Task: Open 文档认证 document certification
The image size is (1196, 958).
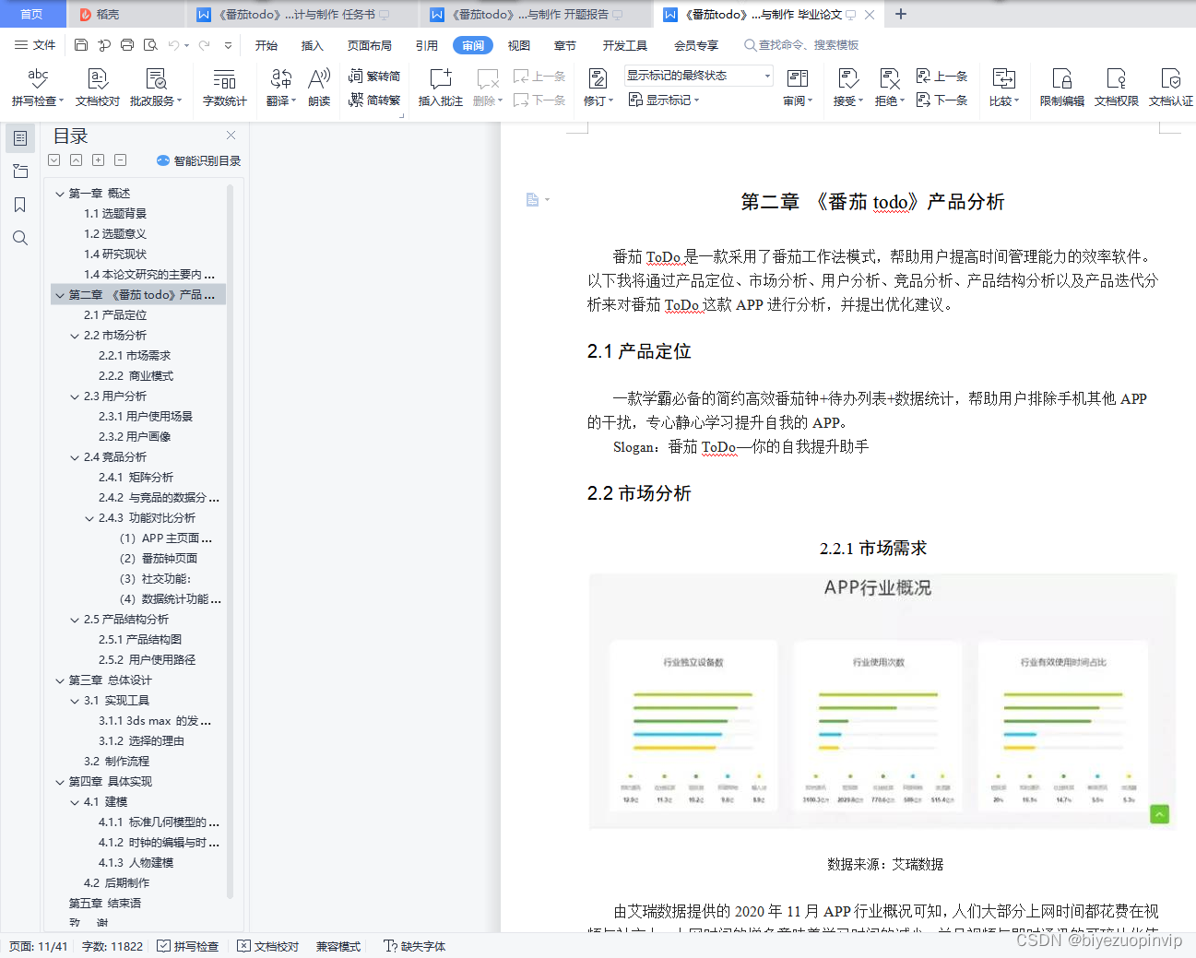Action: pyautogui.click(x=1170, y=88)
